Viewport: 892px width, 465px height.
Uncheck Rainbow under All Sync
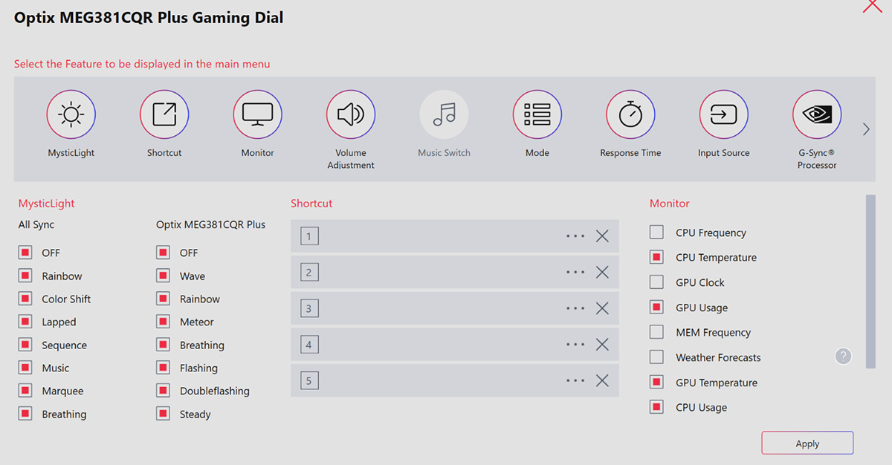point(25,276)
